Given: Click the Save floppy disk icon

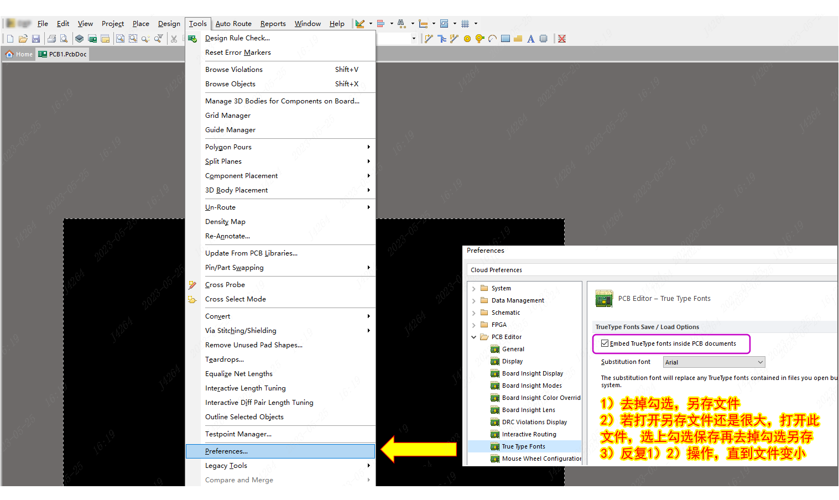Looking at the screenshot, I should pyautogui.click(x=36, y=39).
